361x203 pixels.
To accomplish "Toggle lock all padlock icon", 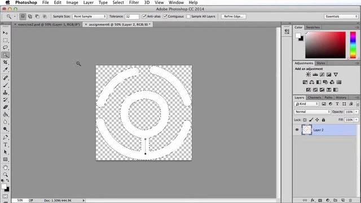I will pos(323,120).
